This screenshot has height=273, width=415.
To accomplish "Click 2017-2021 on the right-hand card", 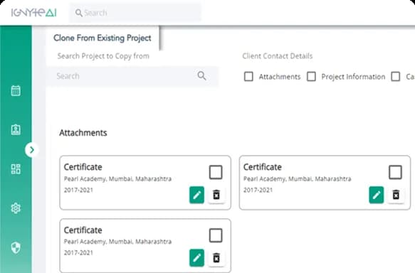I will pyautogui.click(x=258, y=190).
